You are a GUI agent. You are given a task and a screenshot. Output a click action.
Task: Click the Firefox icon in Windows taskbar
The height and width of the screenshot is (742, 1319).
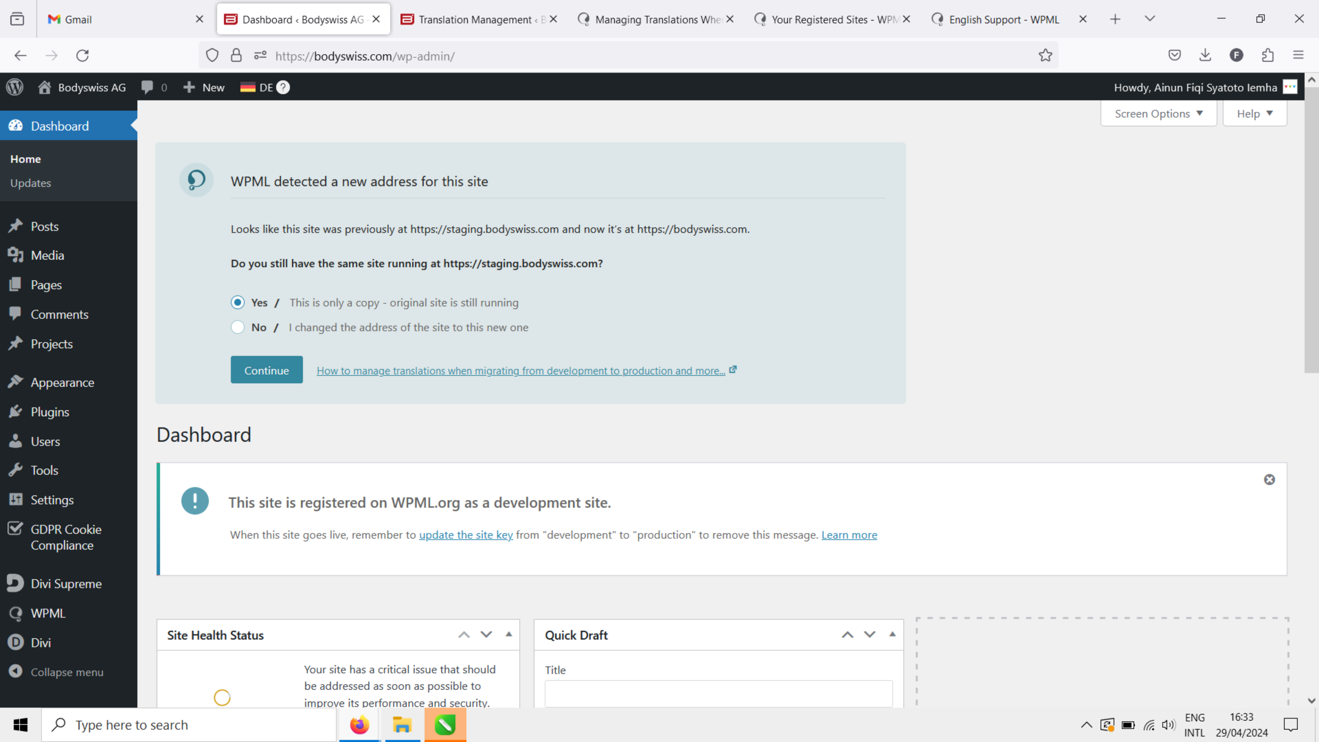tap(359, 725)
